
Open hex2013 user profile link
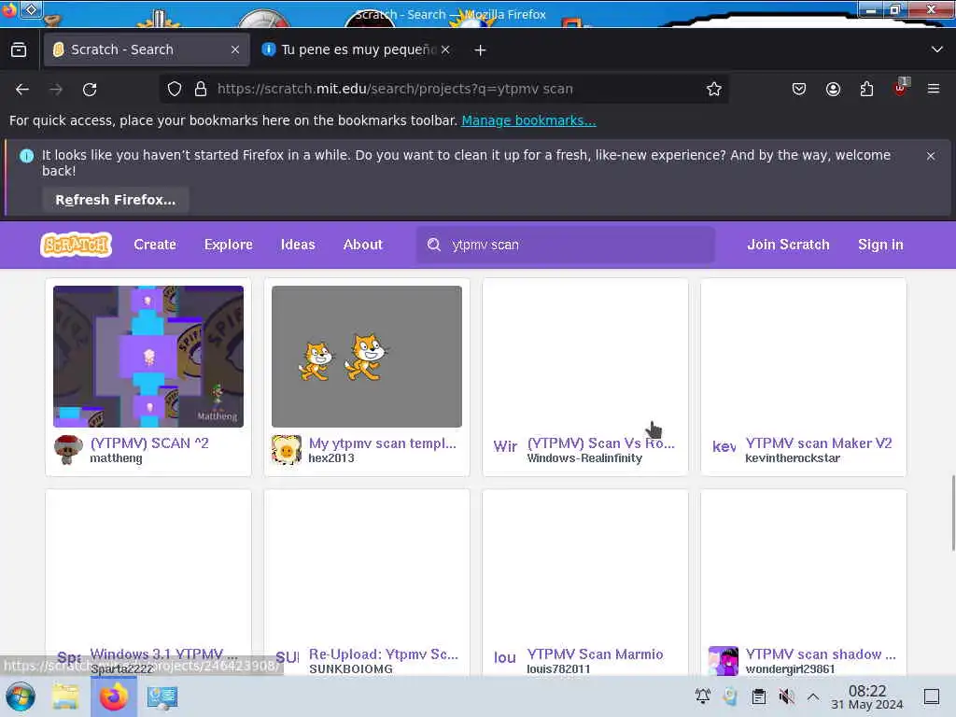tap(331, 457)
